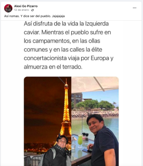Open the waterfront terrace lunch photo
Viewport: 143px width, 166px height.
click(95, 121)
